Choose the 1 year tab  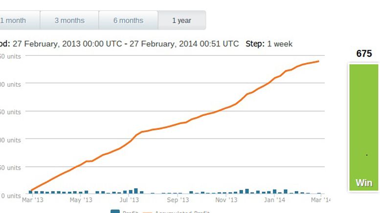click(181, 20)
